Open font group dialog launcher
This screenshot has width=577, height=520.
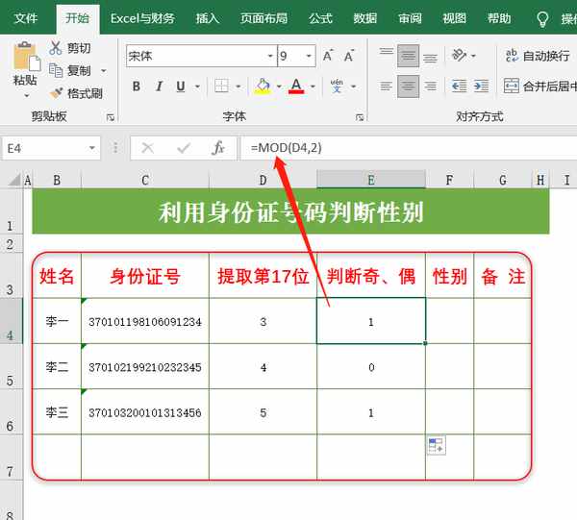click(x=360, y=117)
